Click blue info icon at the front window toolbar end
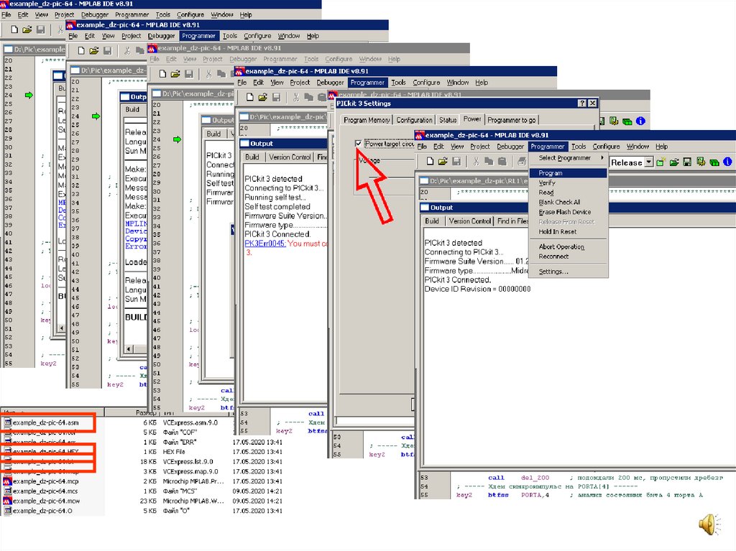This screenshot has height=551, width=736. [727, 162]
